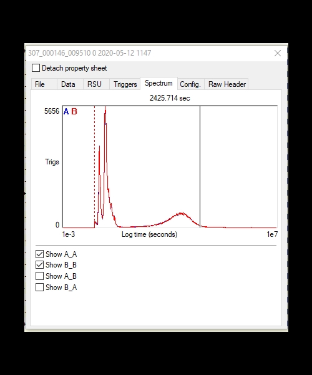Click the 1e7 x-axis label

[272, 234]
